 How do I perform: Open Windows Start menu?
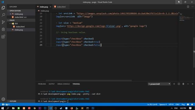[2, 108]
